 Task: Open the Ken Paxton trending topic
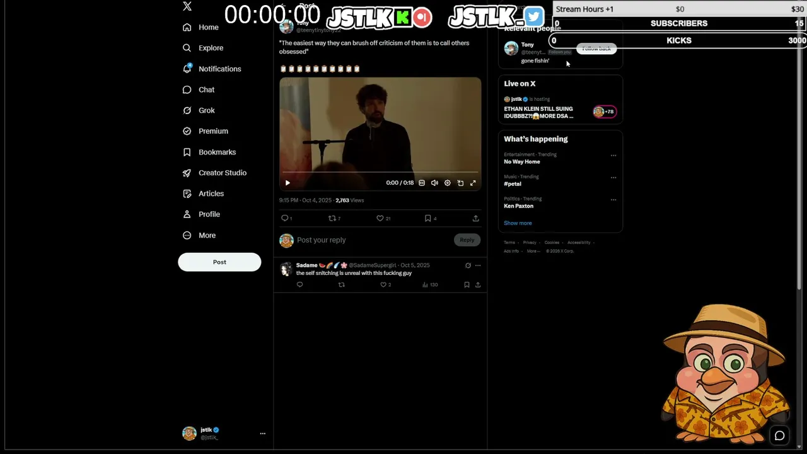519,206
